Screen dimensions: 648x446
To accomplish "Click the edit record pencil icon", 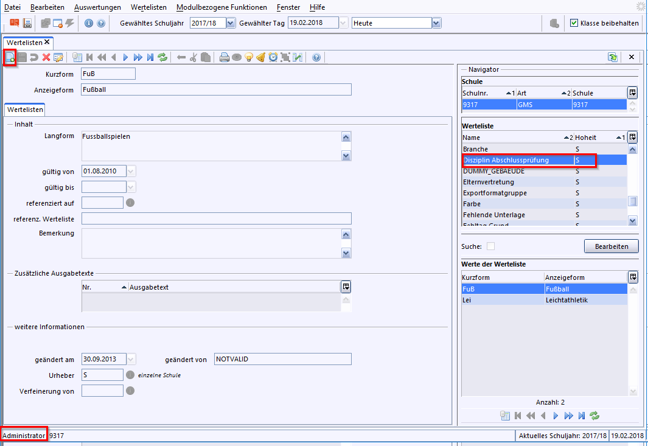I will click(x=58, y=57).
